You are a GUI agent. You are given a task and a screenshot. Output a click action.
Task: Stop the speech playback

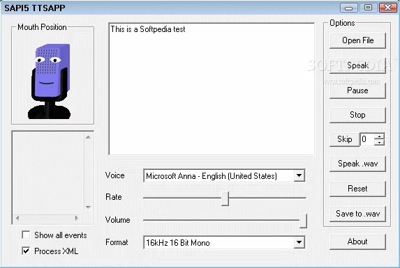tap(357, 115)
